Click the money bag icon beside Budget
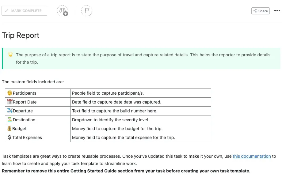282x181 pixels. click(10, 129)
